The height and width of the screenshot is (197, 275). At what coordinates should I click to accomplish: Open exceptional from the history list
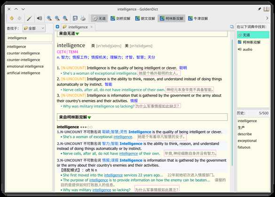coord(247,141)
